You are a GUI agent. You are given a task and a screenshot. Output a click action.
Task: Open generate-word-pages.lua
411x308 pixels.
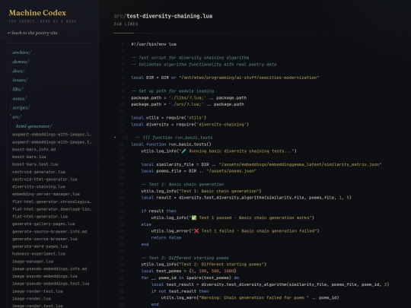(x=40, y=246)
